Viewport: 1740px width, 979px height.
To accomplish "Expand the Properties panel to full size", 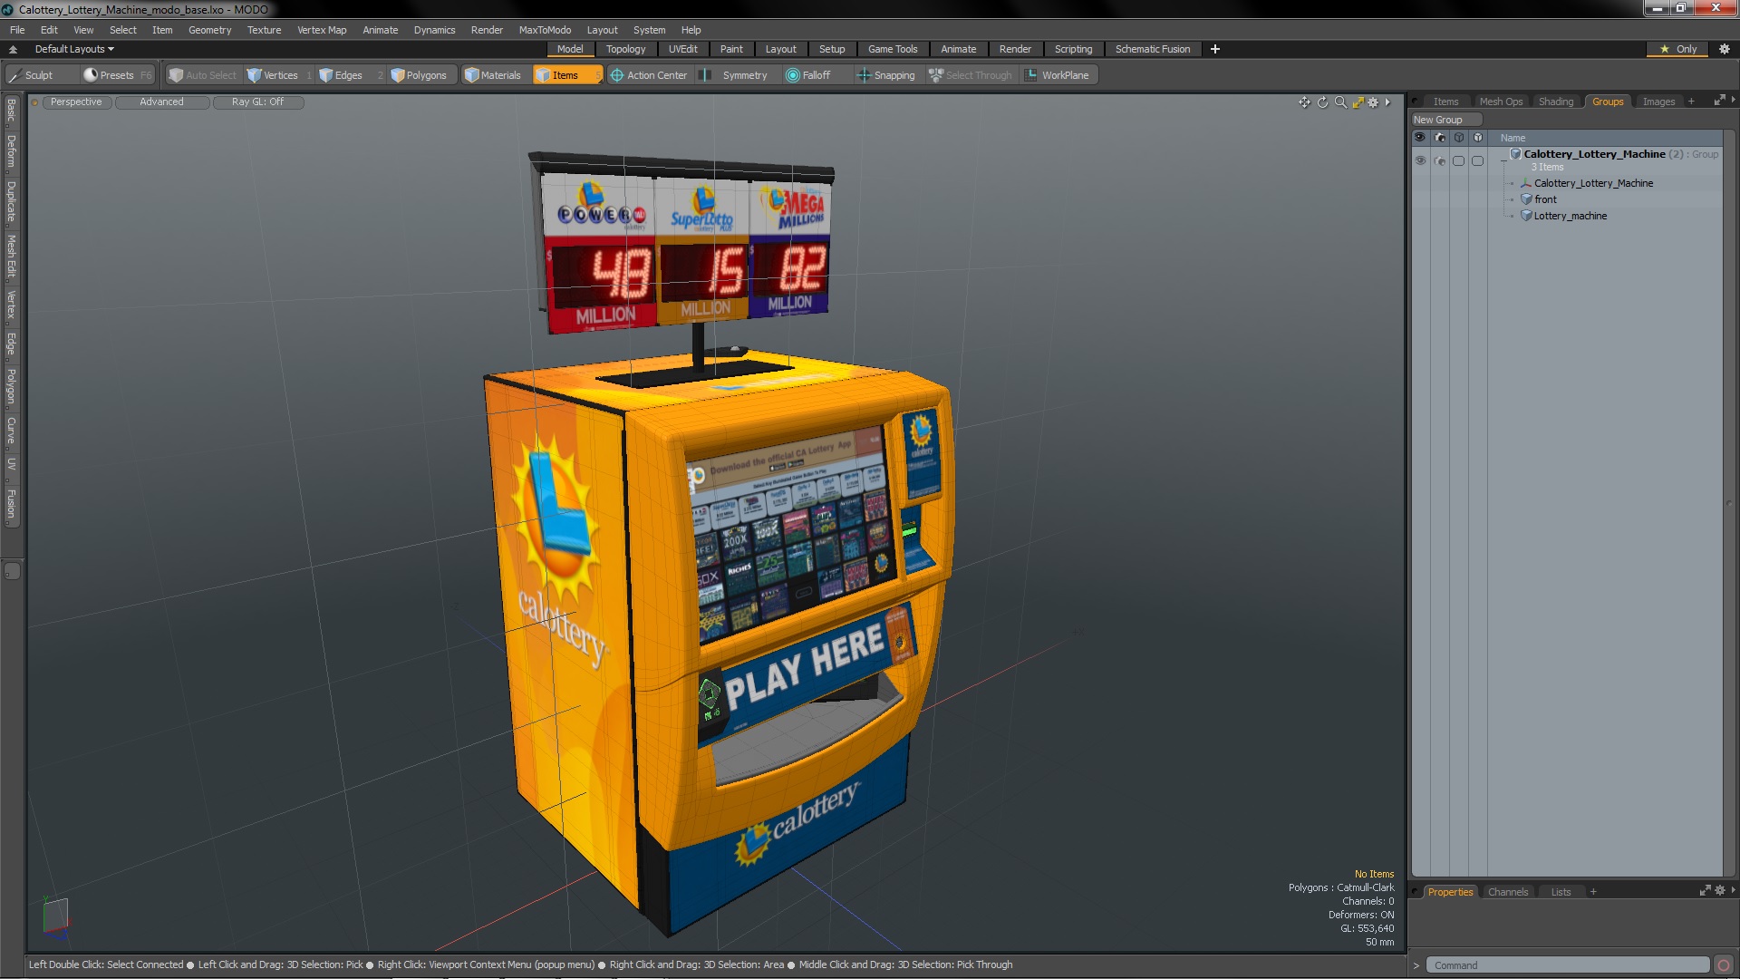I will [1705, 891].
